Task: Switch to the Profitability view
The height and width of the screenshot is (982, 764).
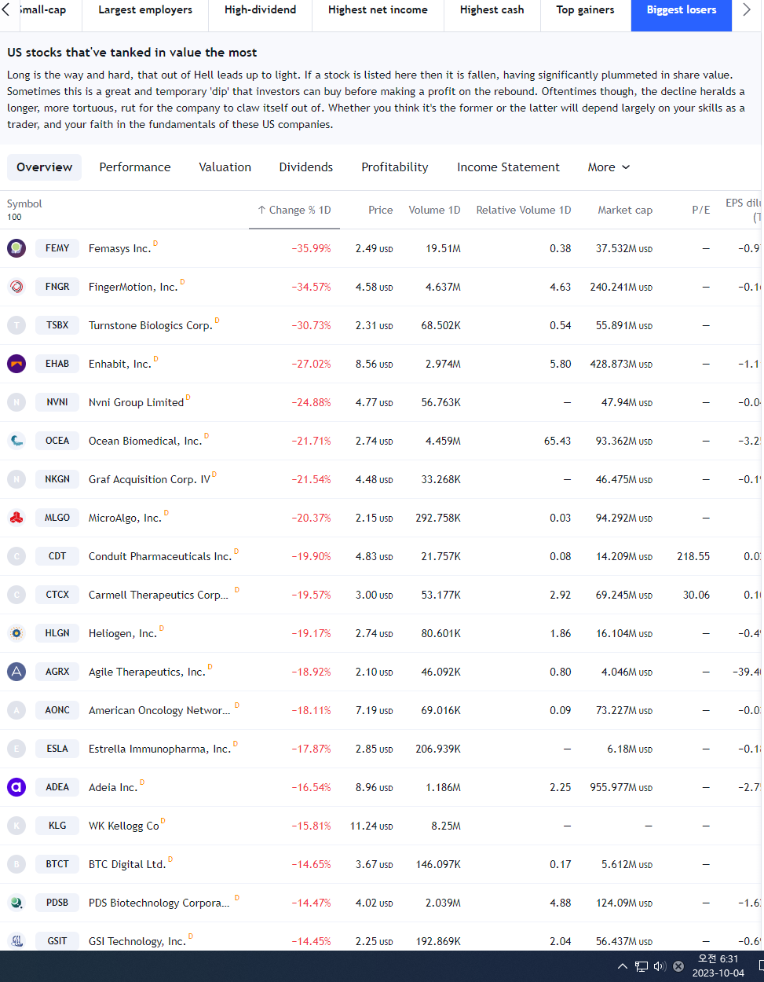Action: point(395,167)
